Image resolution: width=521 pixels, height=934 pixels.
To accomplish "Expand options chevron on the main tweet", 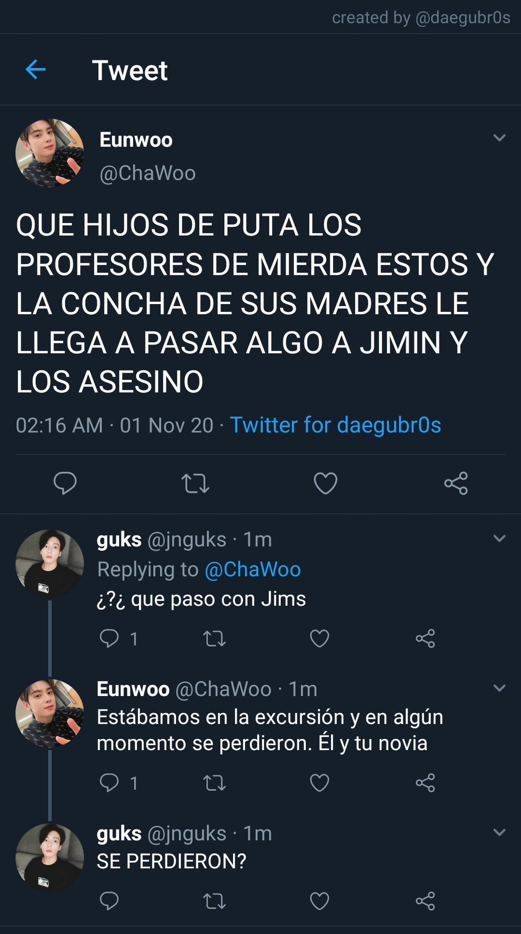I will (x=499, y=138).
